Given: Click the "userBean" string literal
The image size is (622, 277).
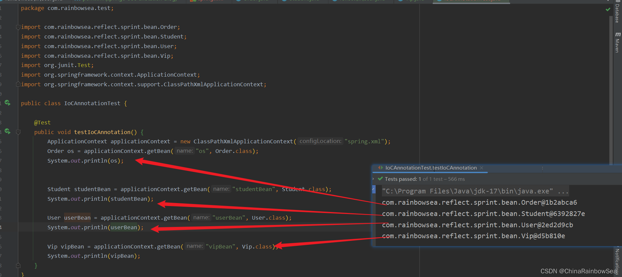Looking at the screenshot, I should (228, 218).
